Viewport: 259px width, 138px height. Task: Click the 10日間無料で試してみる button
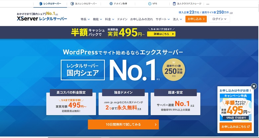click(x=124, y=124)
